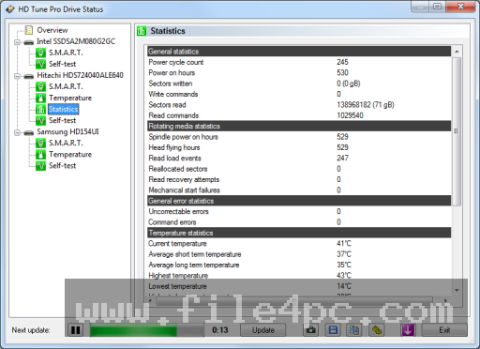Click the Intel drive disk icon
The height and width of the screenshot is (349, 480).
coord(29,42)
